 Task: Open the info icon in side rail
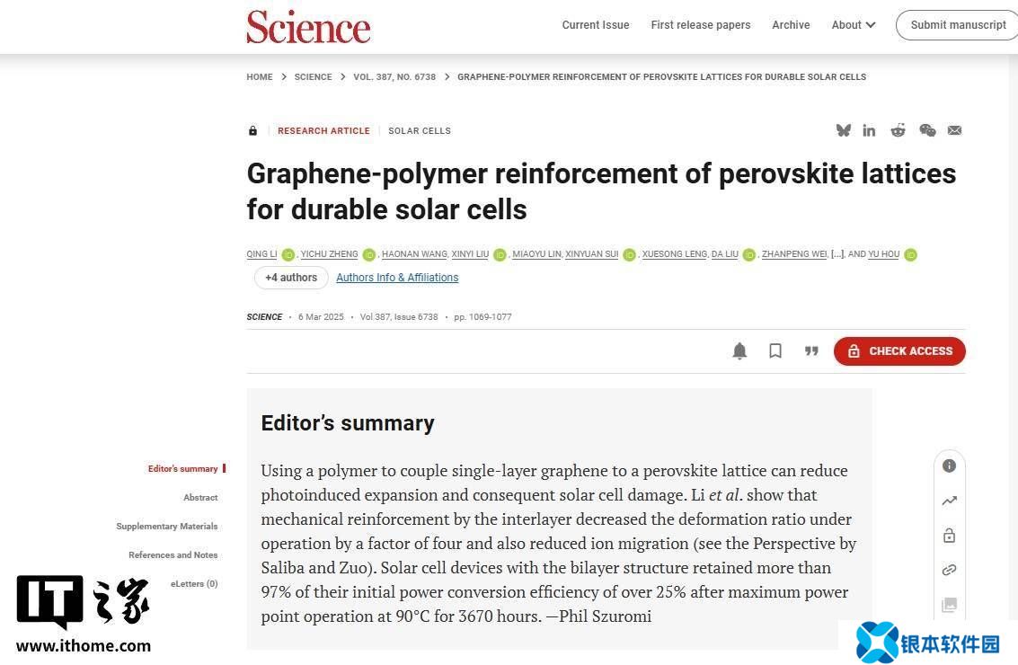click(x=949, y=465)
